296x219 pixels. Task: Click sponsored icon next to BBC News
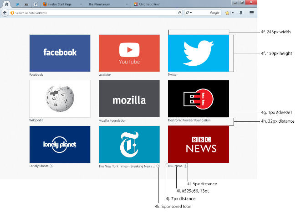[x=185, y=166]
